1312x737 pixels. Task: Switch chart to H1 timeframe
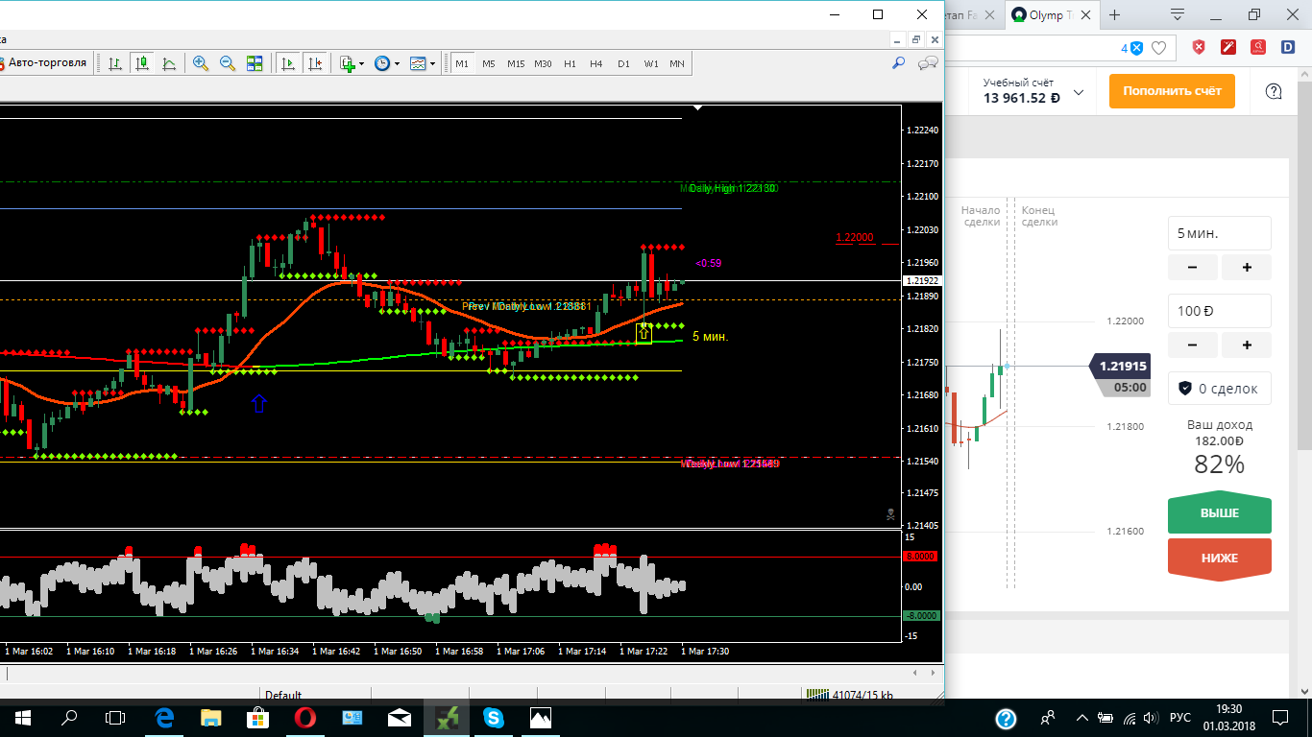pos(570,63)
